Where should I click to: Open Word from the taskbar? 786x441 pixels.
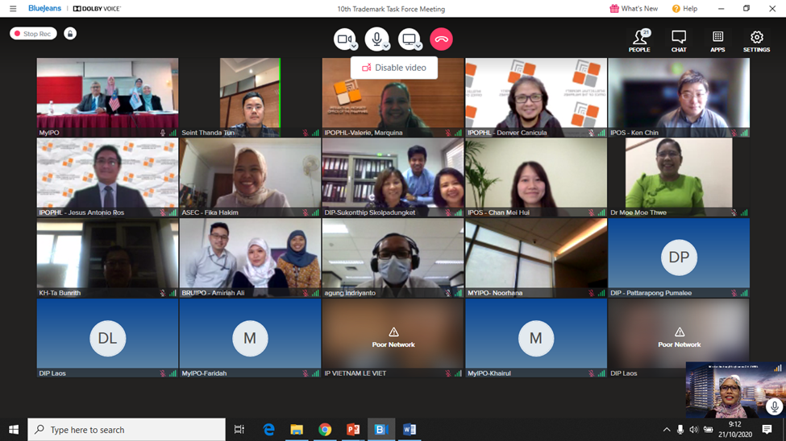pos(410,430)
